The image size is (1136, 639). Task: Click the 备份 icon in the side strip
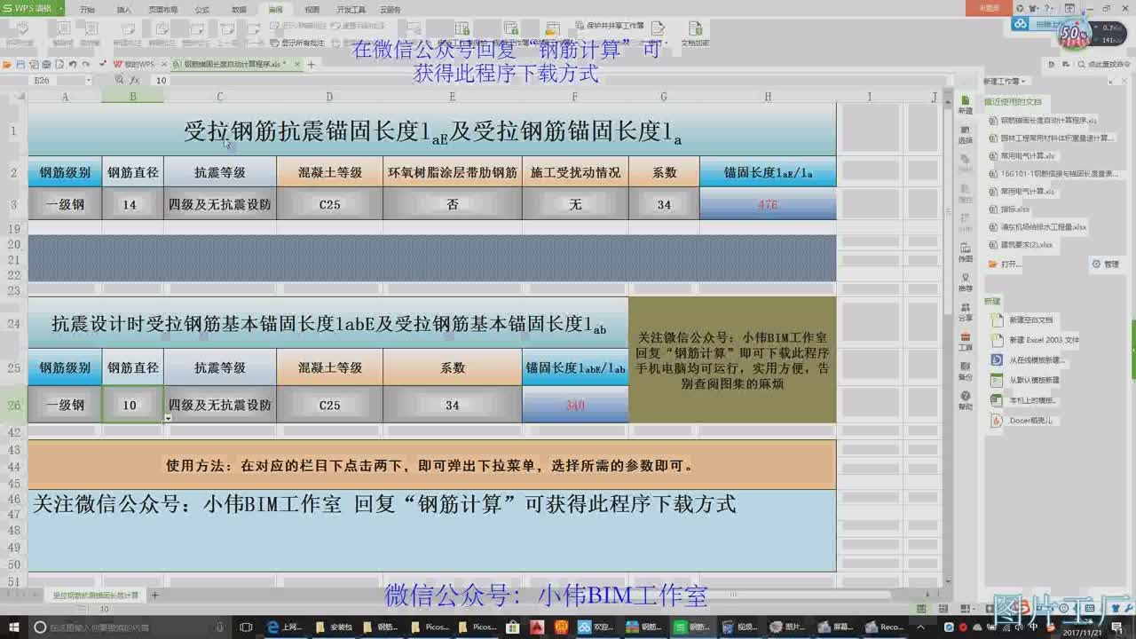coord(966,371)
